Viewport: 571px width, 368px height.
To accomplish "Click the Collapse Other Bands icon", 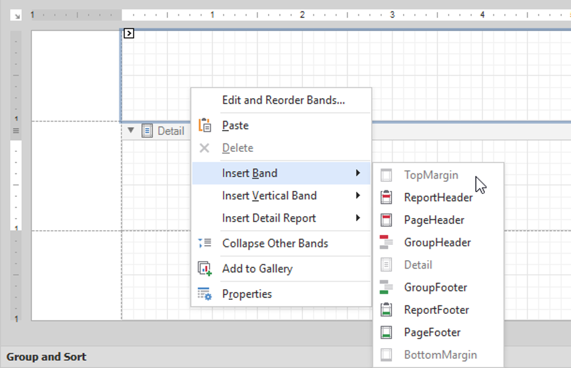I will (x=204, y=243).
